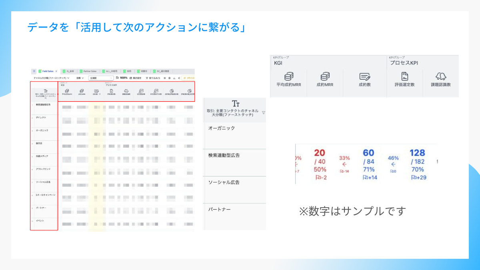Image resolution: width=480 pixels, height=270 pixels.
Task: Select the 成約数 column icon in the enlarged header
Action: pos(364,76)
